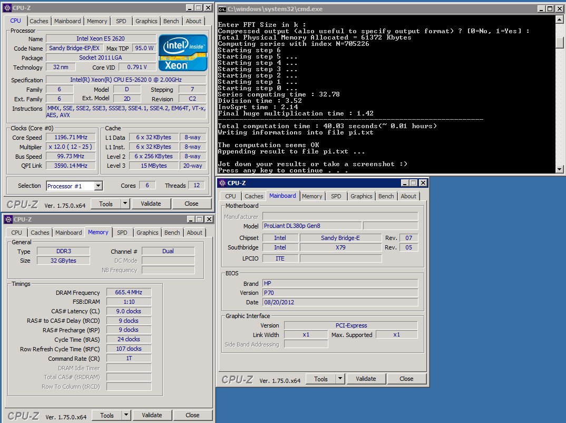Click Tools button in Mainboard window
Viewport: 566px width, 423px height.
click(321, 379)
